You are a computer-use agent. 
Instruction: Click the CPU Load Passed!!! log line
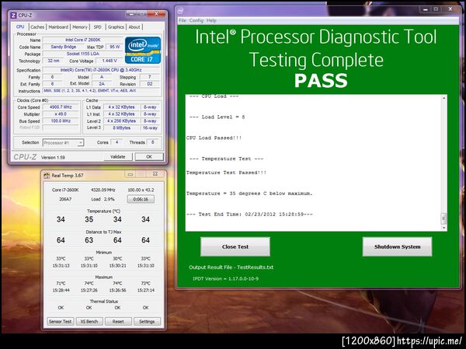click(214, 138)
